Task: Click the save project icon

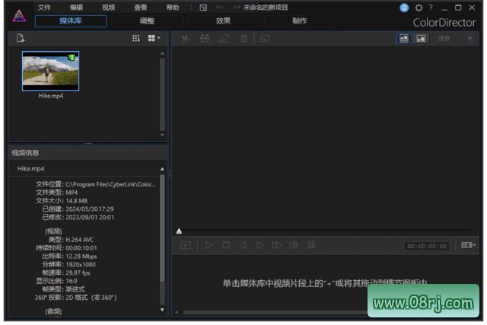Action: point(203,8)
